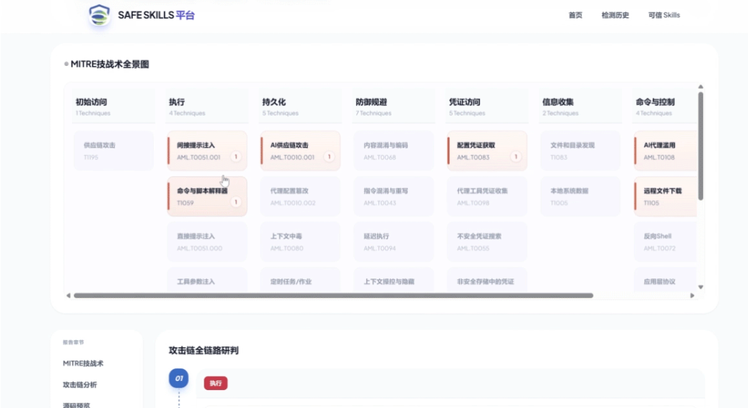Click the 供应链攻击 T1195 card
748x408 pixels.
(x=113, y=151)
